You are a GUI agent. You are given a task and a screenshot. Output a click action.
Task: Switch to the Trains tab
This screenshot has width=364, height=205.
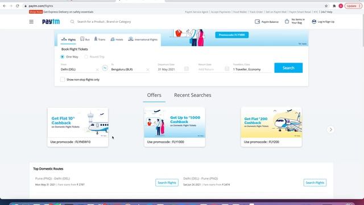[x=100, y=39]
